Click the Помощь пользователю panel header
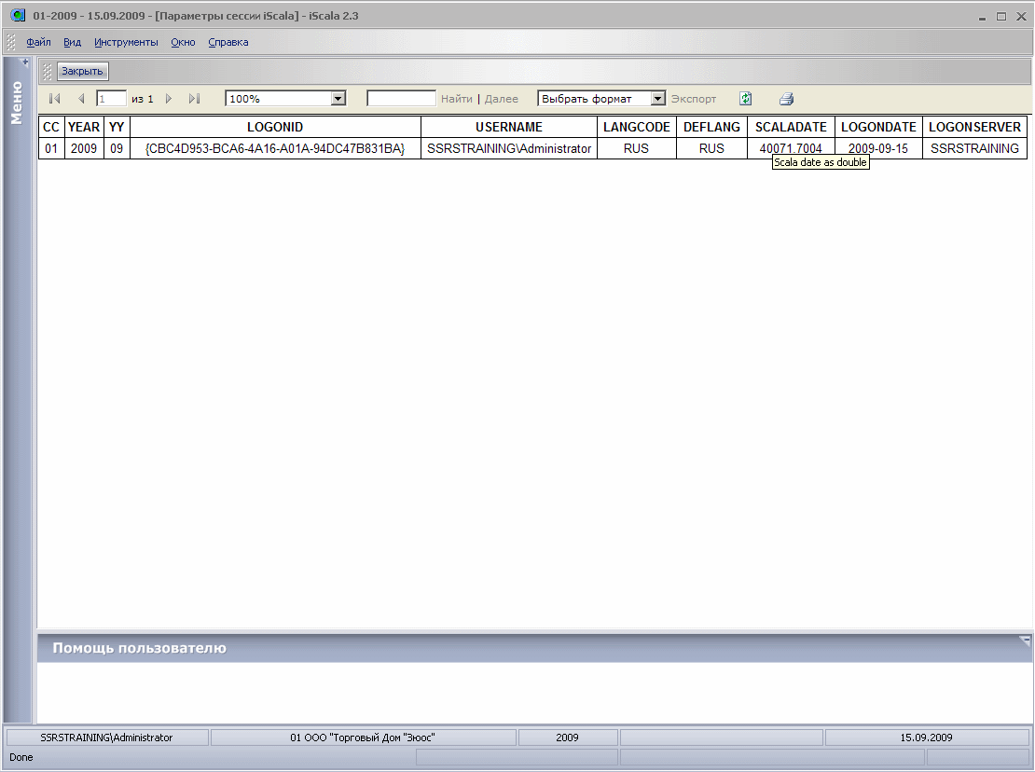This screenshot has height=772, width=1035. (x=534, y=648)
